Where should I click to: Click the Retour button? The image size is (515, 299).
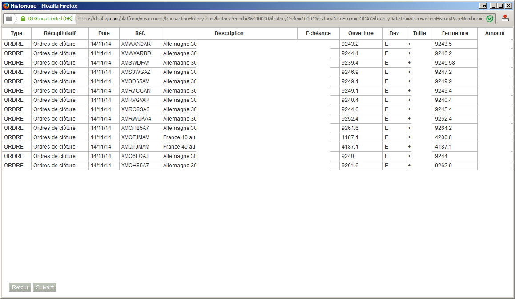point(20,287)
